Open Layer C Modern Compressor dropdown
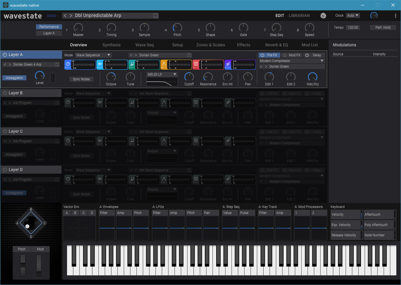The width and height of the screenshot is (401, 285). tap(292, 138)
